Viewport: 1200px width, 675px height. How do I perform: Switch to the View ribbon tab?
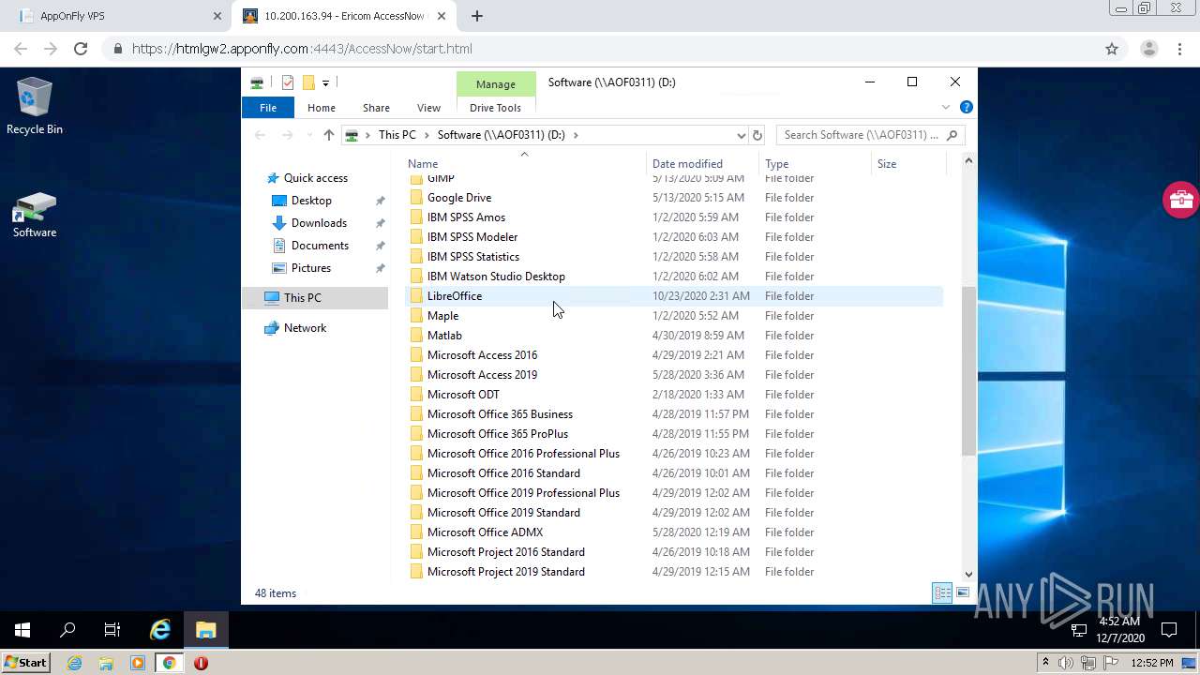pos(428,108)
